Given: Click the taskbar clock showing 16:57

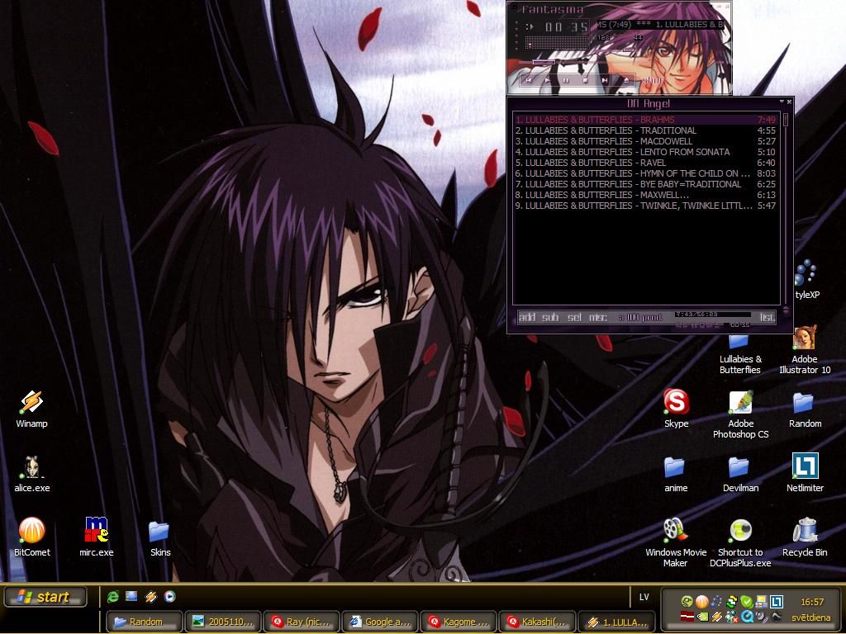Looking at the screenshot, I should 812,602.
